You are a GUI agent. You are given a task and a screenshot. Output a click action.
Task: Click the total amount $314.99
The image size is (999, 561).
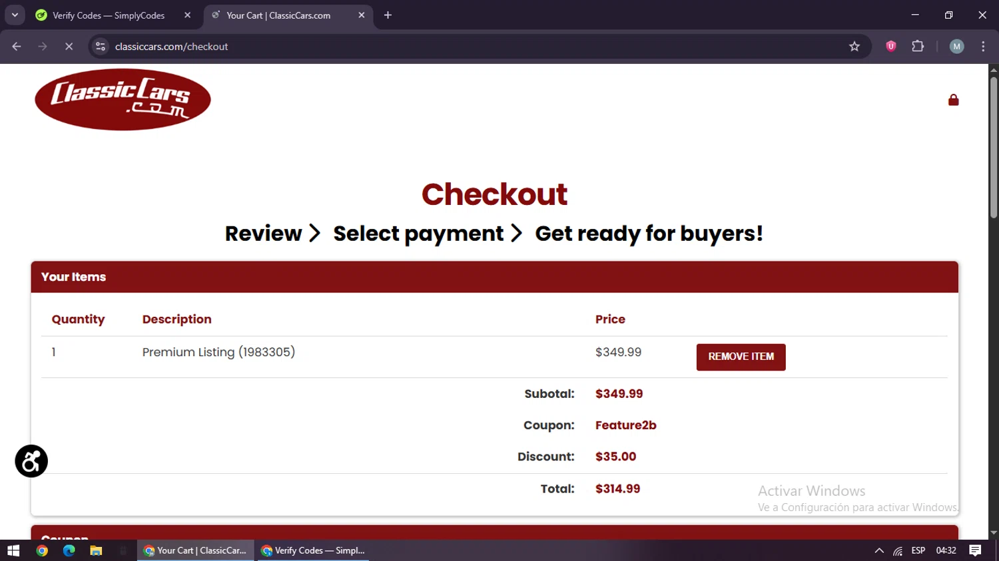pyautogui.click(x=617, y=488)
